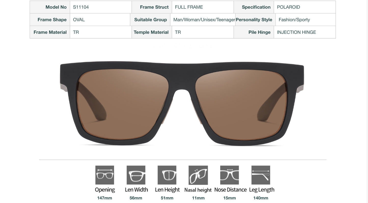
Task: Toggle the INJECTION HINGE setting
Action: coord(296,32)
